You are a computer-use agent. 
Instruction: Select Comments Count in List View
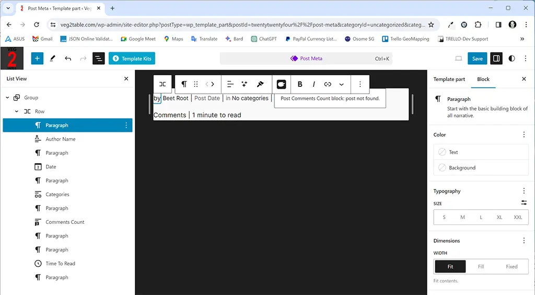(65, 222)
